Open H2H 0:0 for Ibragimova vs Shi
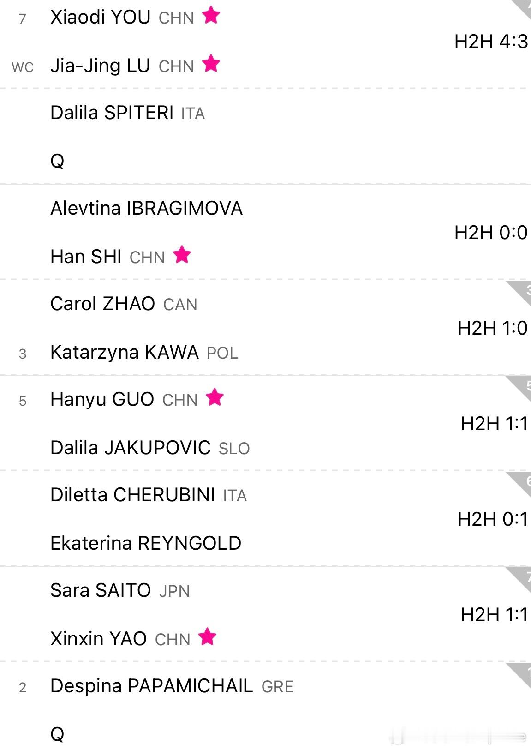Image resolution: width=531 pixels, height=750 pixels. pos(491,233)
